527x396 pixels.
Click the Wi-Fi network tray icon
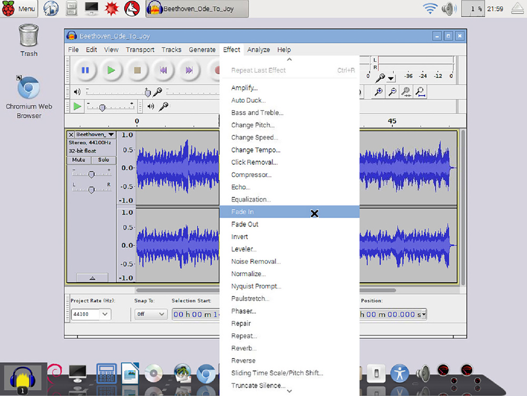(430, 8)
